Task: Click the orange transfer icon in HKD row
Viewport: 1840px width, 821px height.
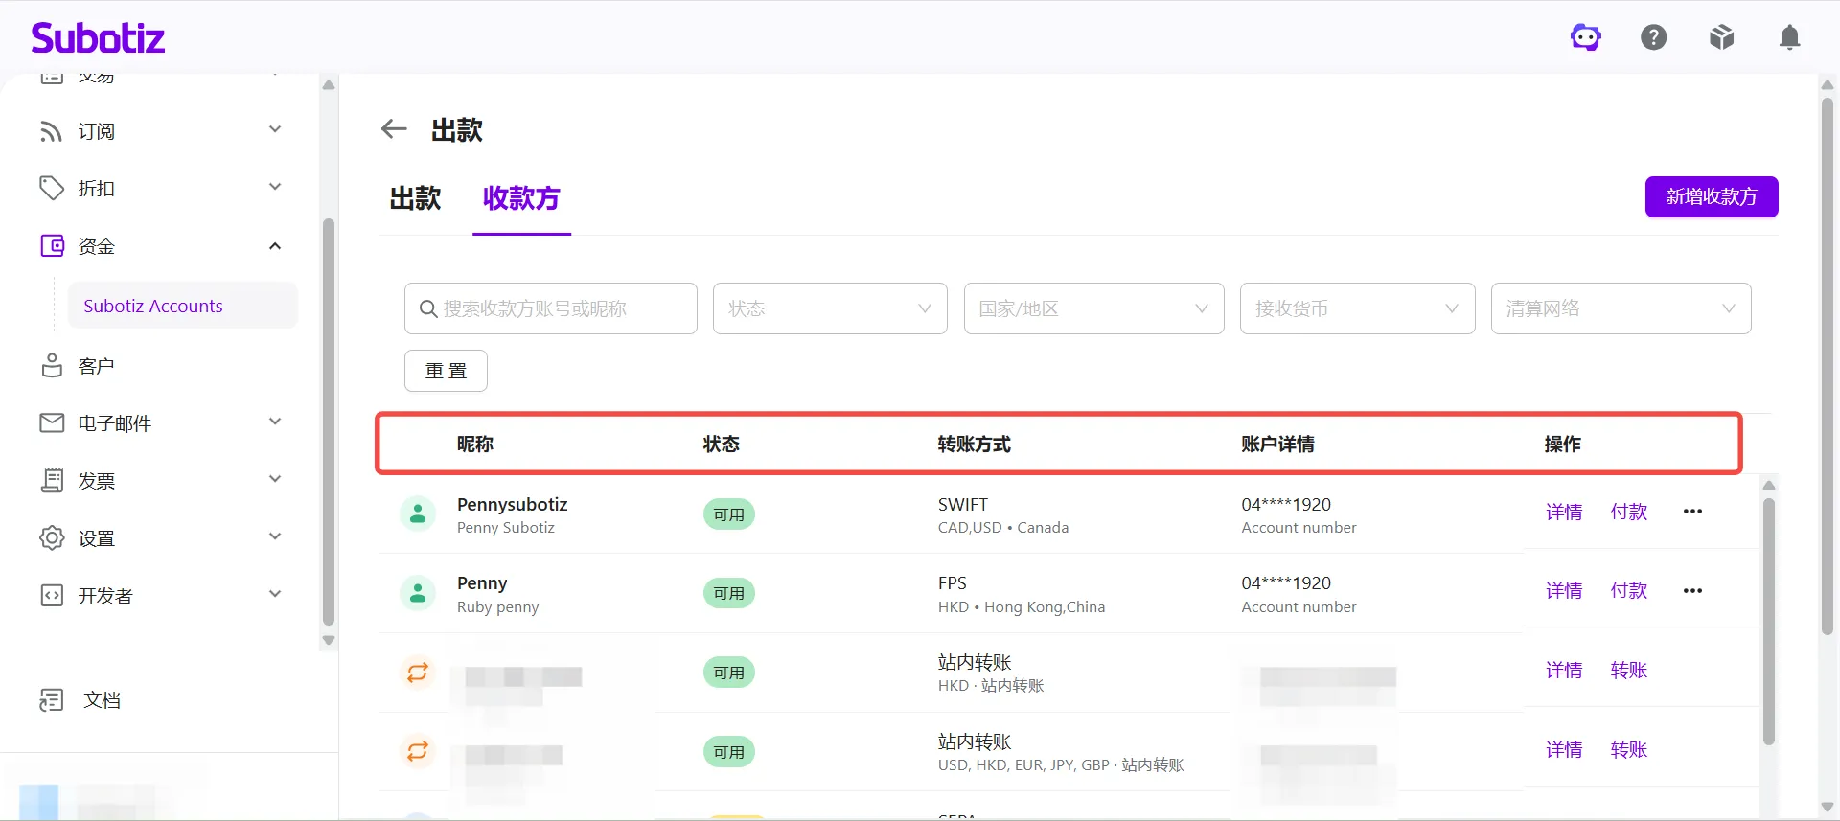Action: 418,673
